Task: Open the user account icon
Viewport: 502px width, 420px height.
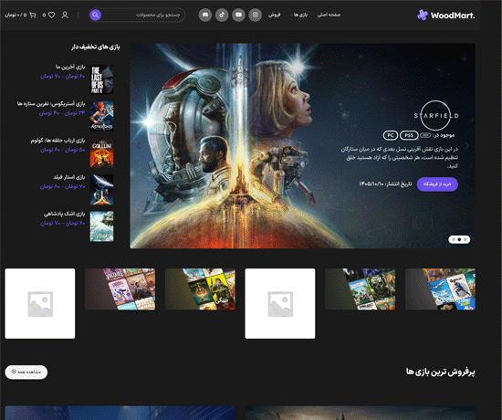Action: click(65, 15)
